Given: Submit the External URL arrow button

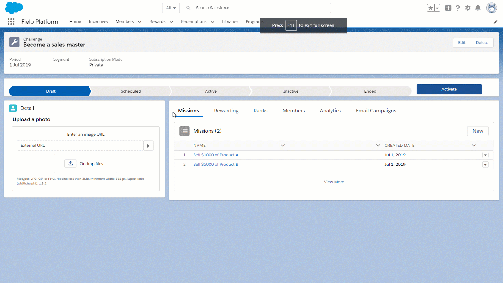Looking at the screenshot, I should pos(148,146).
